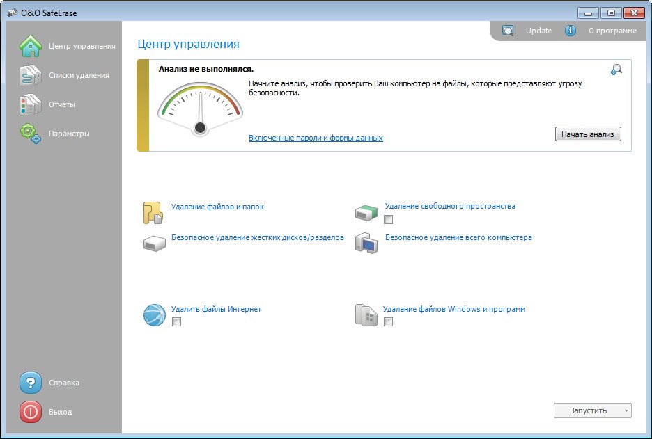Click the blue info icon for About
Screen dimensions: 652x439
570,31
